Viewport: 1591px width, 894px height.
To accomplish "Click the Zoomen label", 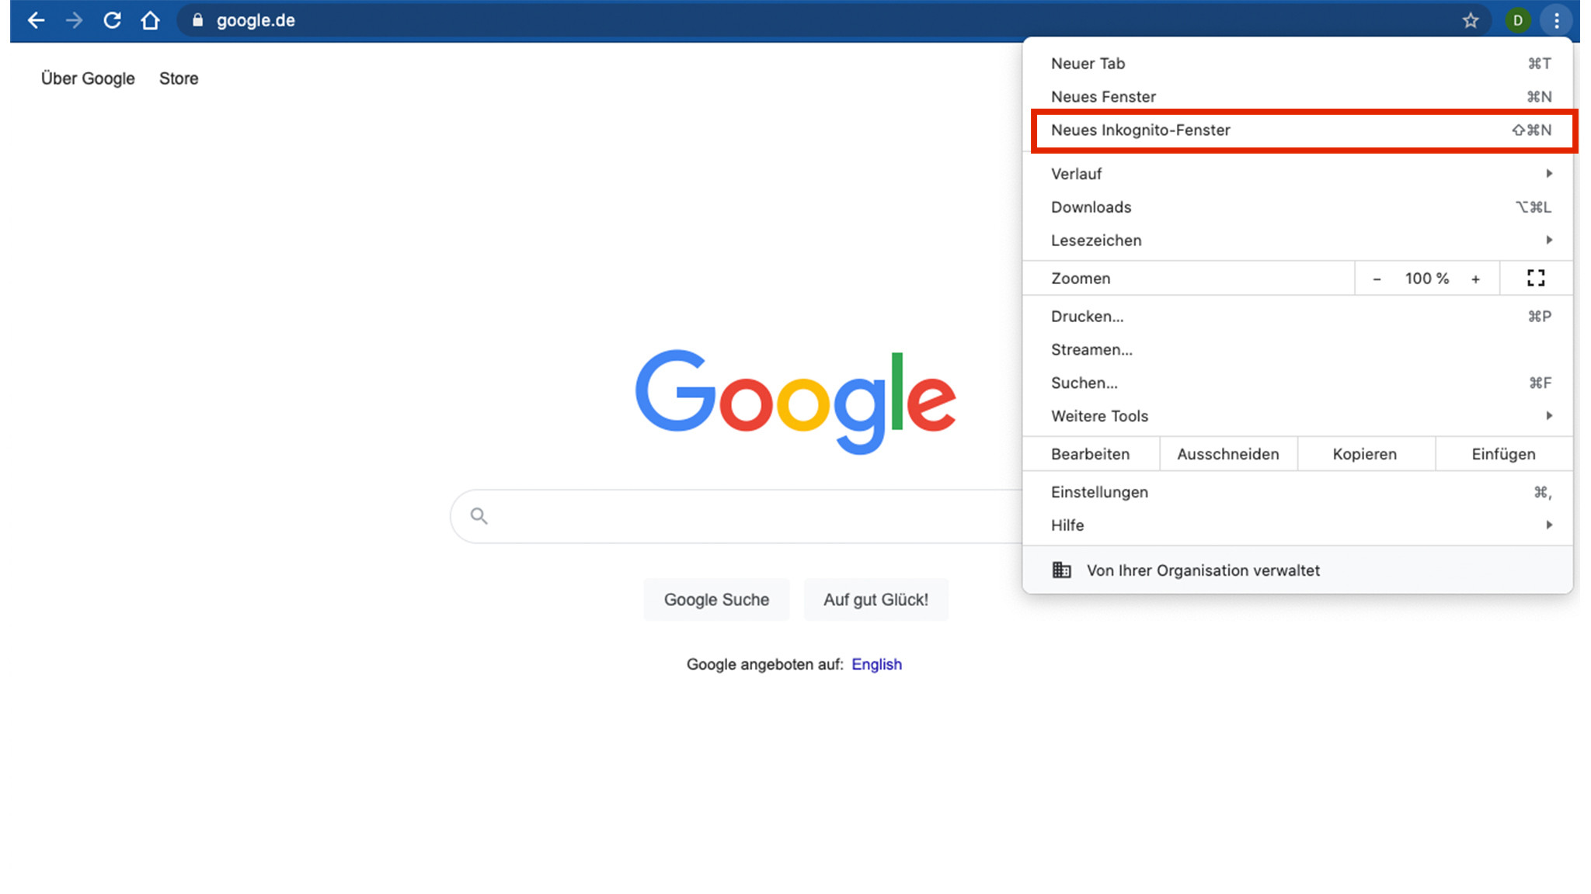I will pyautogui.click(x=1081, y=279).
